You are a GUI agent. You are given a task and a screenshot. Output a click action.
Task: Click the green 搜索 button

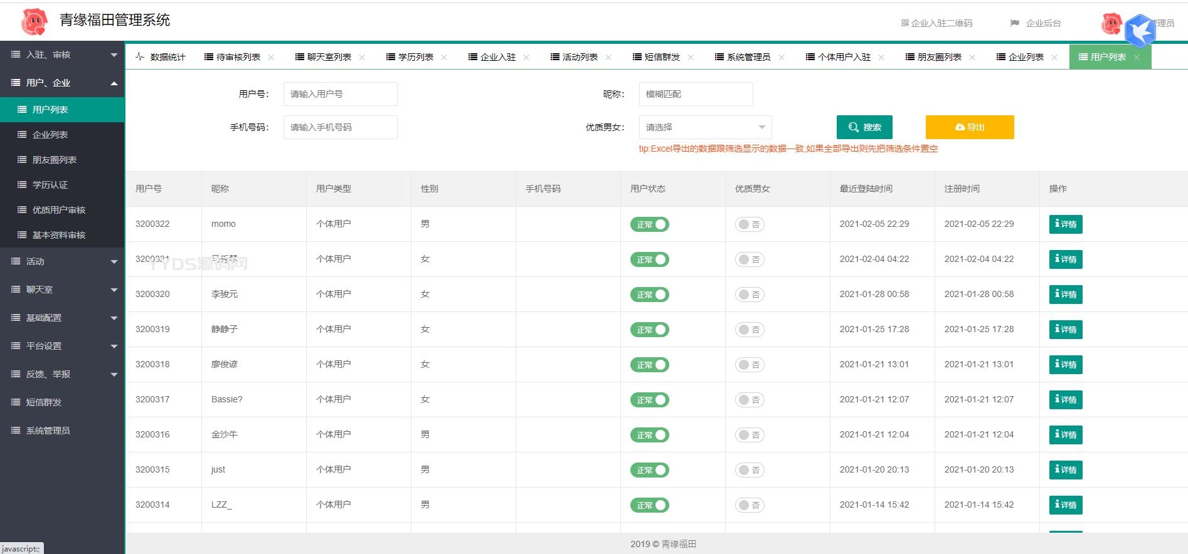point(864,127)
